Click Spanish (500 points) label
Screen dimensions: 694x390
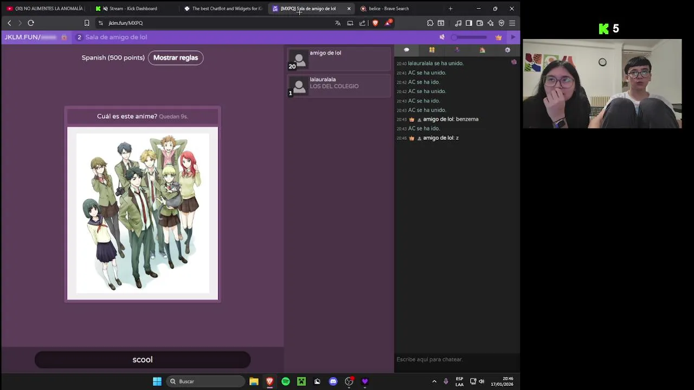(113, 57)
